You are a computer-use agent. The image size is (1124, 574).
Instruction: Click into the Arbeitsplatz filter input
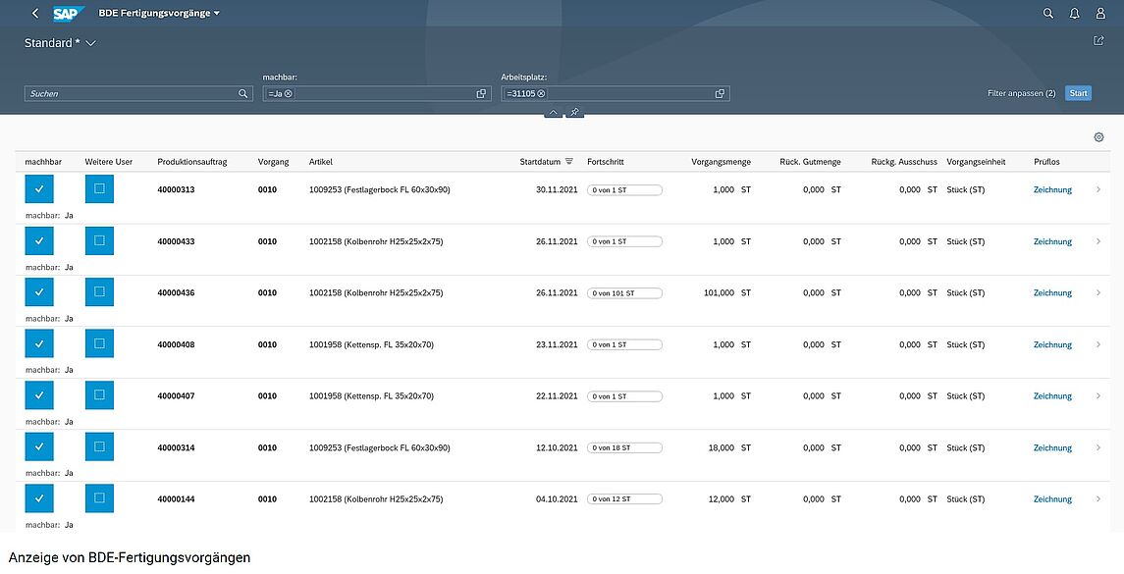[616, 93]
